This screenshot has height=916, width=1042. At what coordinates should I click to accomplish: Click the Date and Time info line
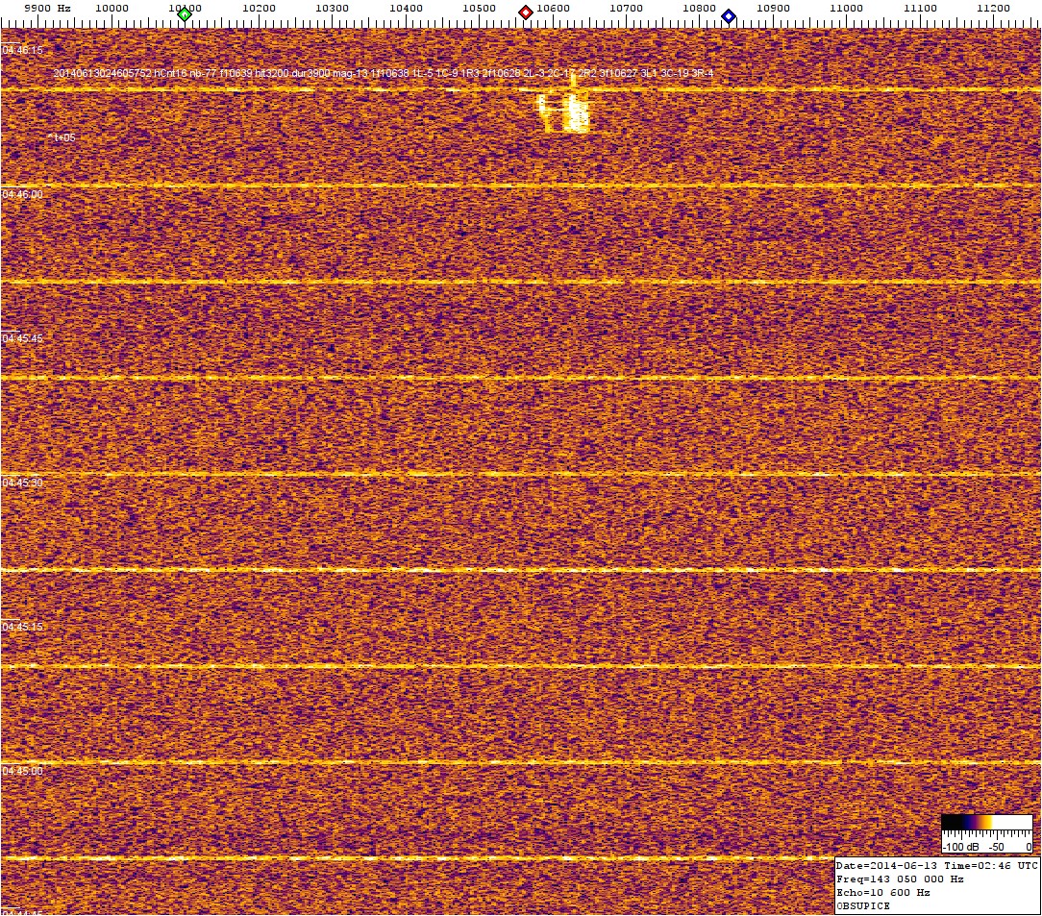pyautogui.click(x=936, y=866)
